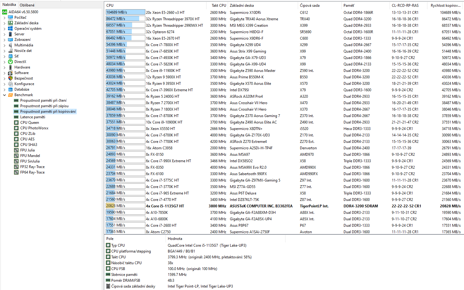Click the Nosiče dat storage icon
The image size is (464, 290).
click(10, 51)
